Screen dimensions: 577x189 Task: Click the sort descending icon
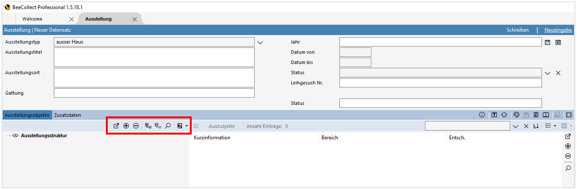click(x=536, y=126)
